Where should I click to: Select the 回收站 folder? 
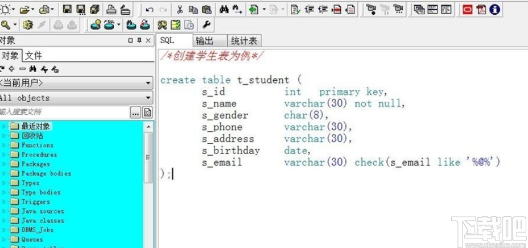pos(32,136)
